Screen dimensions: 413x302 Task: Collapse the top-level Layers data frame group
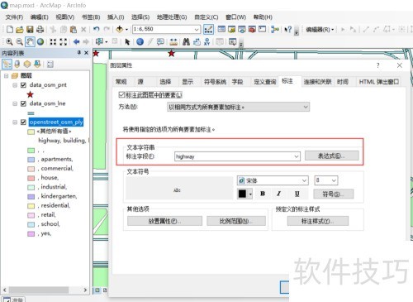coord(6,76)
